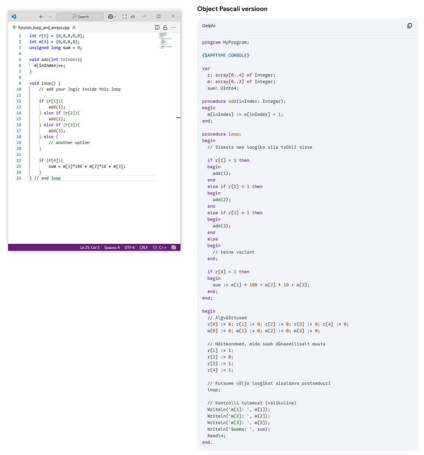The height and width of the screenshot is (455, 424).
Task: Select the UTF-8 encoding indicator
Action: [130, 248]
